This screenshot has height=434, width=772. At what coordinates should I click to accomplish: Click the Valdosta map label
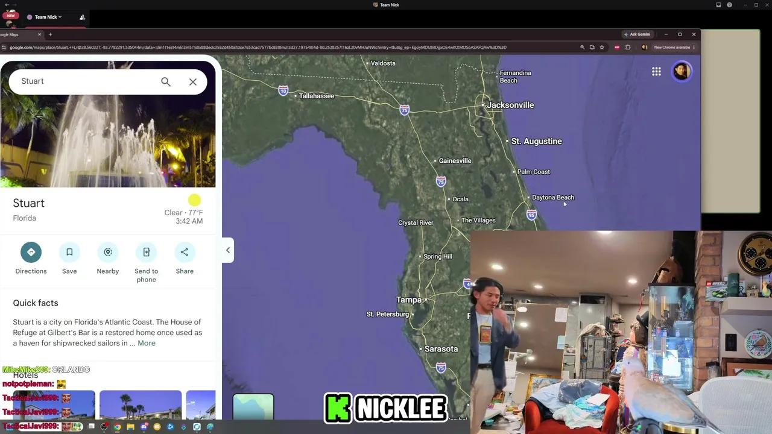(383, 63)
